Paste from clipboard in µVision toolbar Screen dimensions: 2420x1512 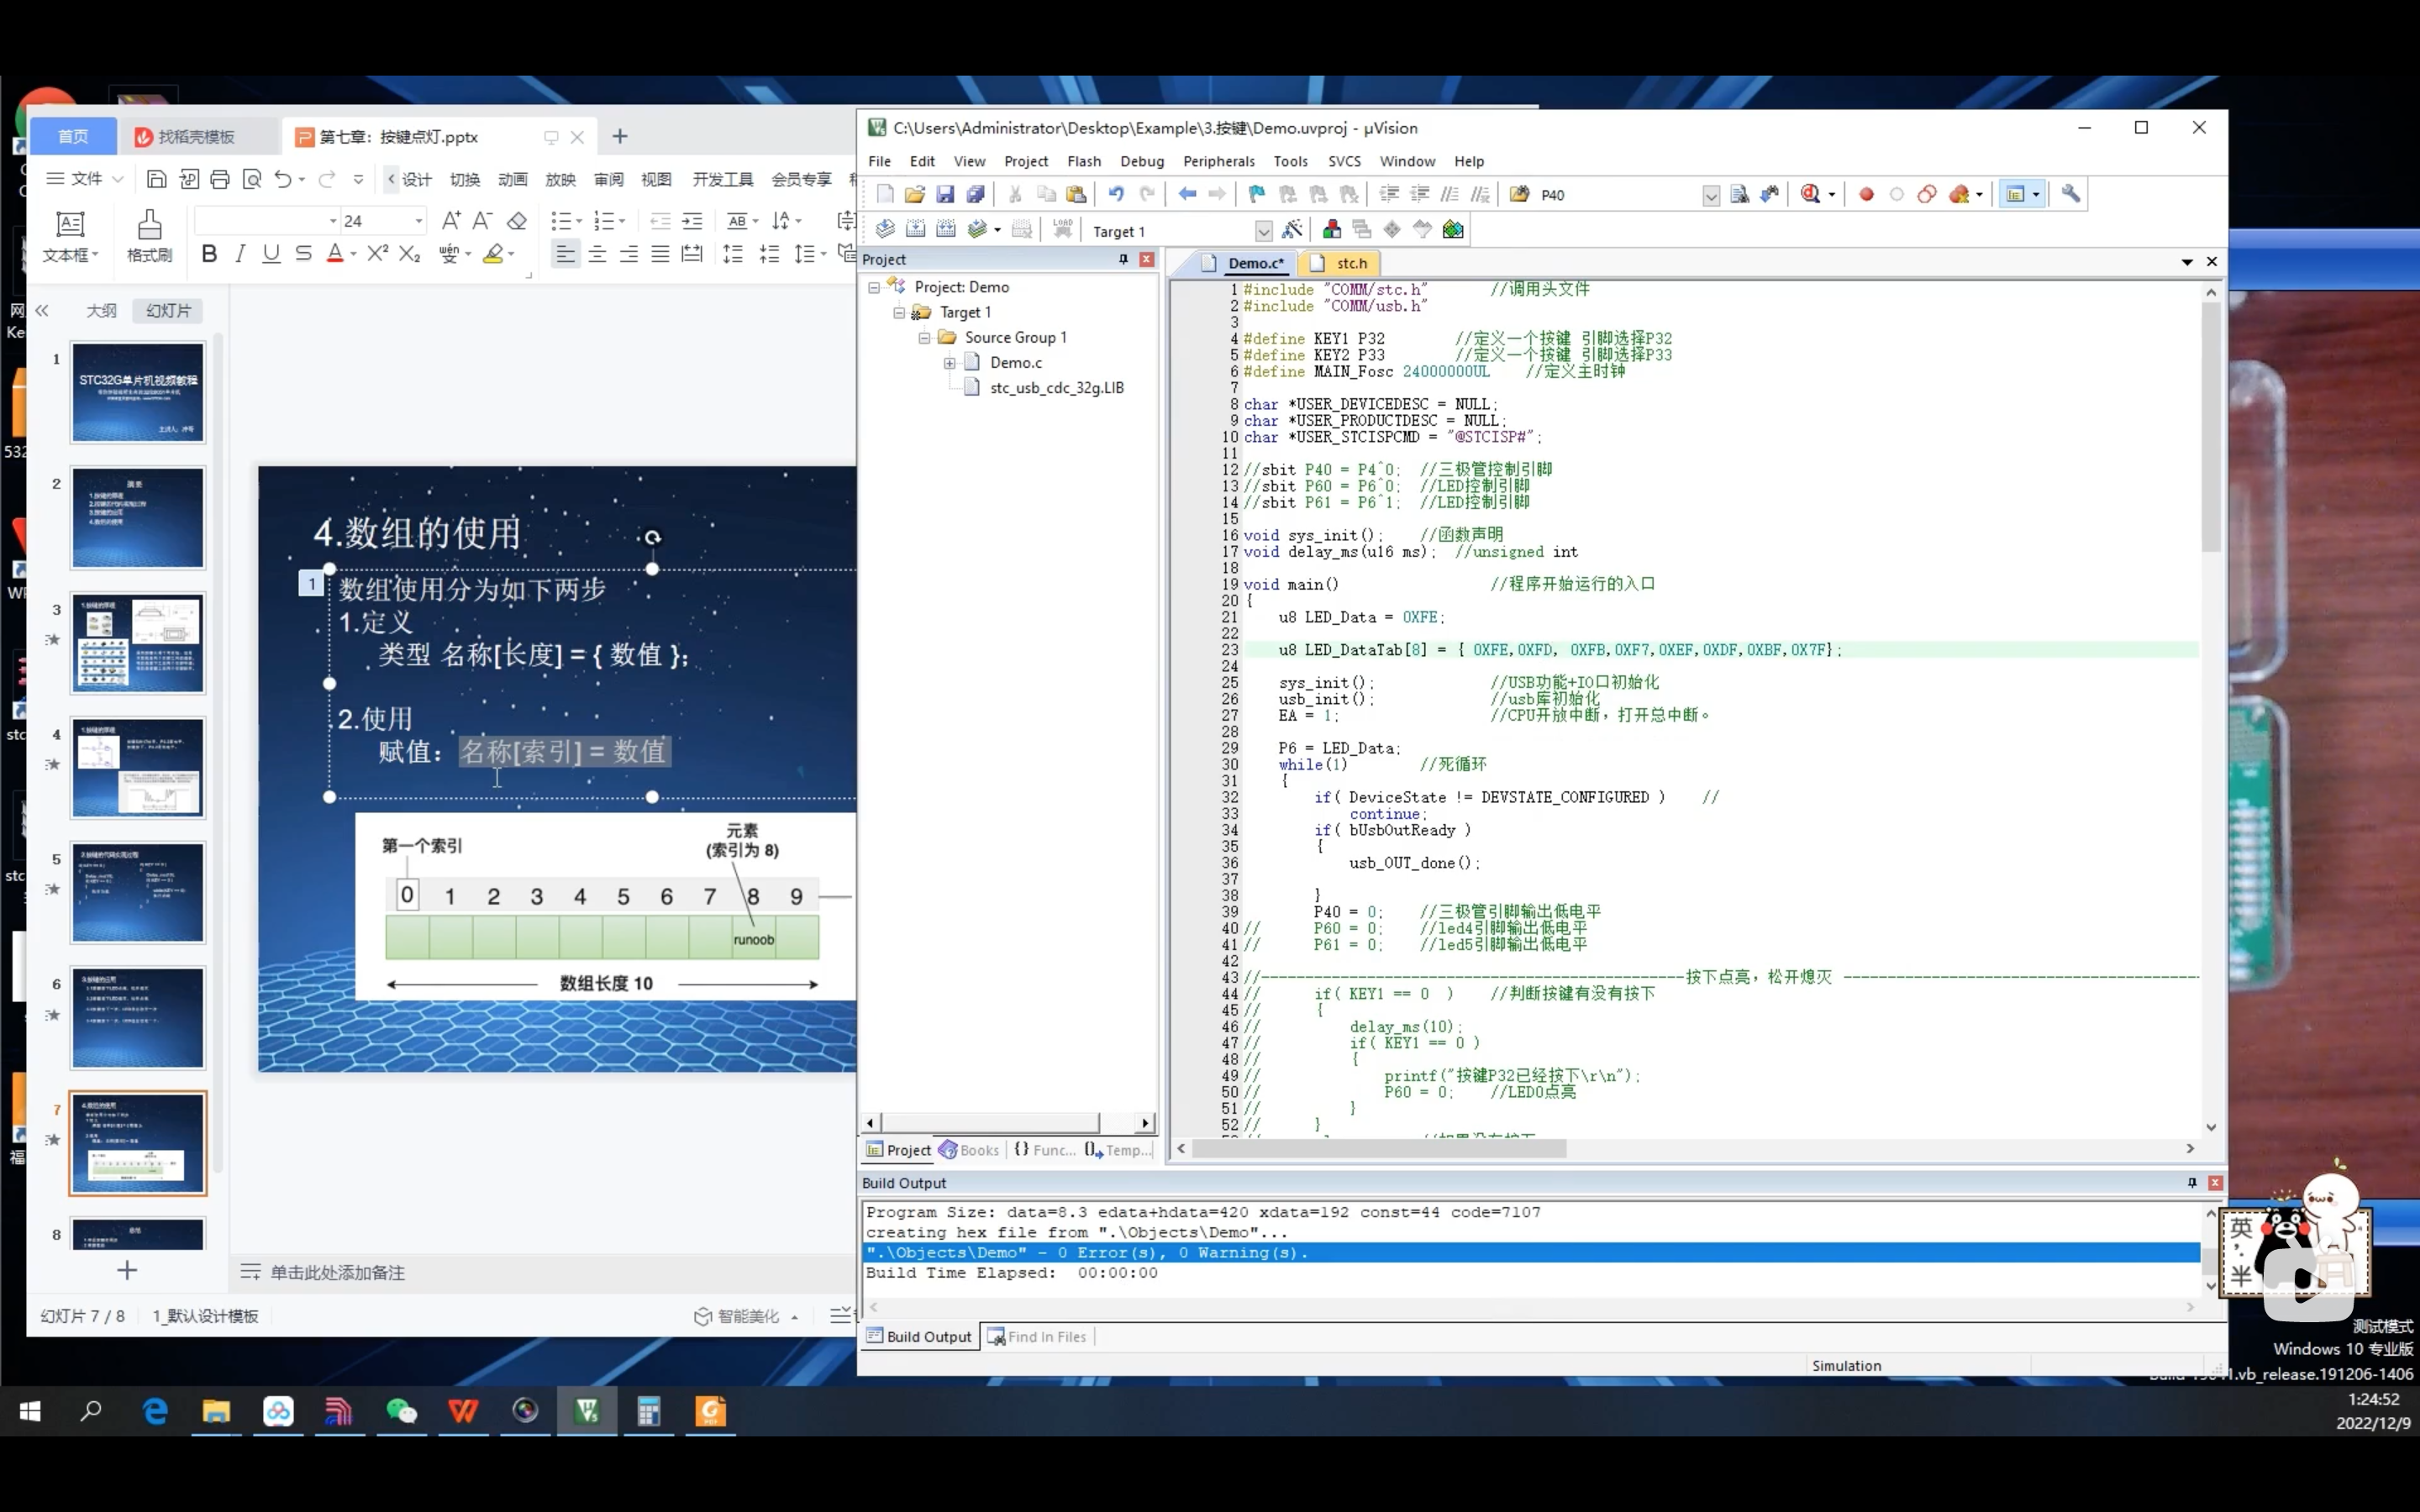[x=1076, y=194]
